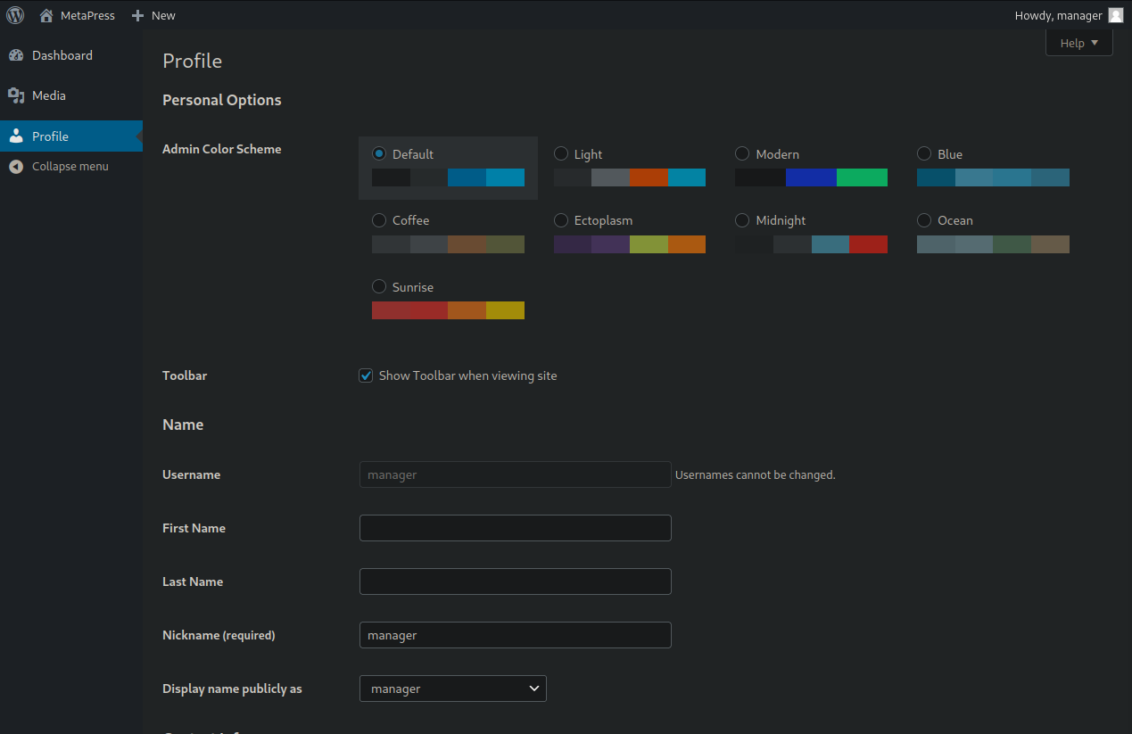Click the Sunrise scheme color palette
This screenshot has height=734, width=1132.
point(448,310)
